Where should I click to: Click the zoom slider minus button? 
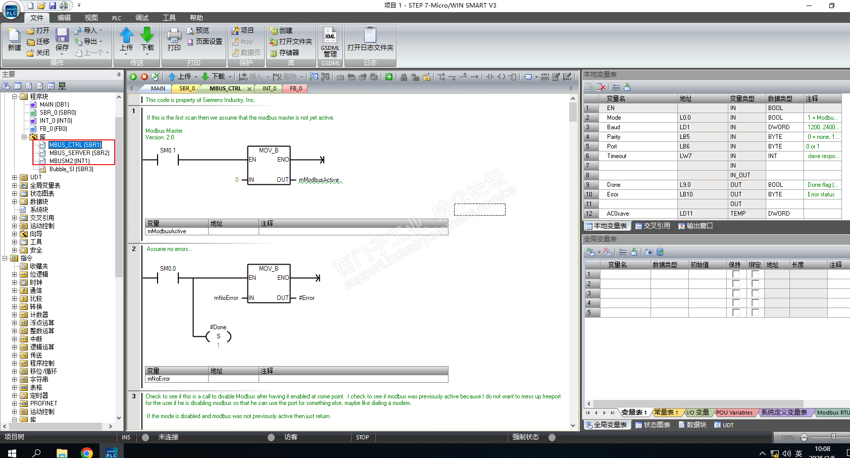tap(804, 437)
